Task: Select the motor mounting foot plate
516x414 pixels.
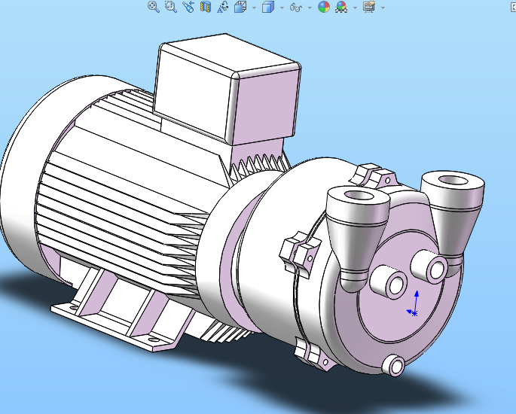Action: 115,325
